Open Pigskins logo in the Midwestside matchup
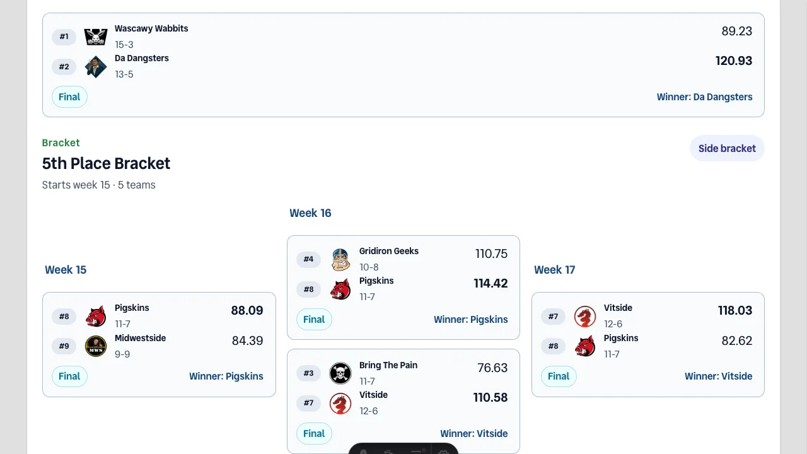The height and width of the screenshot is (454, 807). (x=96, y=316)
